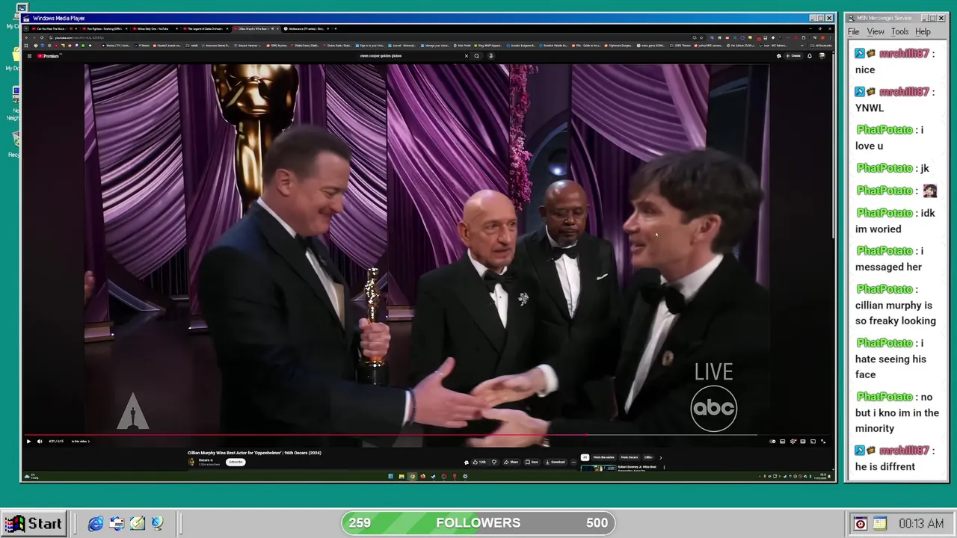The height and width of the screenshot is (538, 957).
Task: Click the Download button under the video
Action: pos(556,462)
